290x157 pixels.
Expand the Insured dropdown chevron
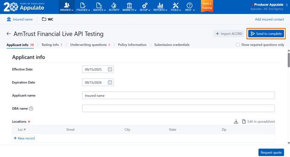click(72, 10)
